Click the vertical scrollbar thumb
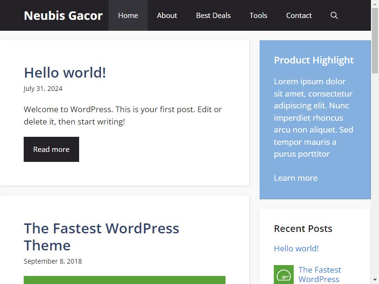 pyautogui.click(x=375, y=40)
